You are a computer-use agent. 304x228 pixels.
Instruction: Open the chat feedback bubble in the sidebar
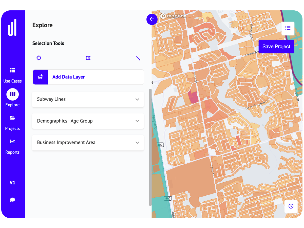click(12, 200)
